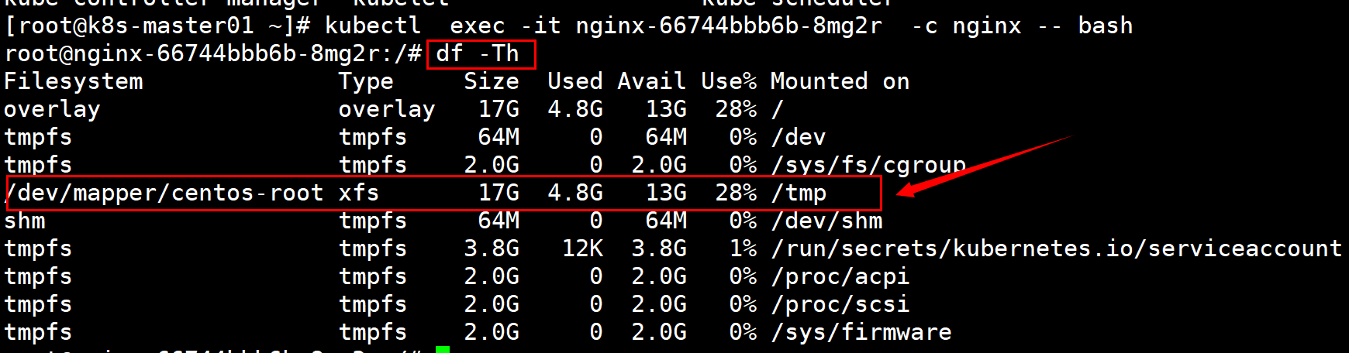Select the /tmp mount point text

click(x=799, y=193)
